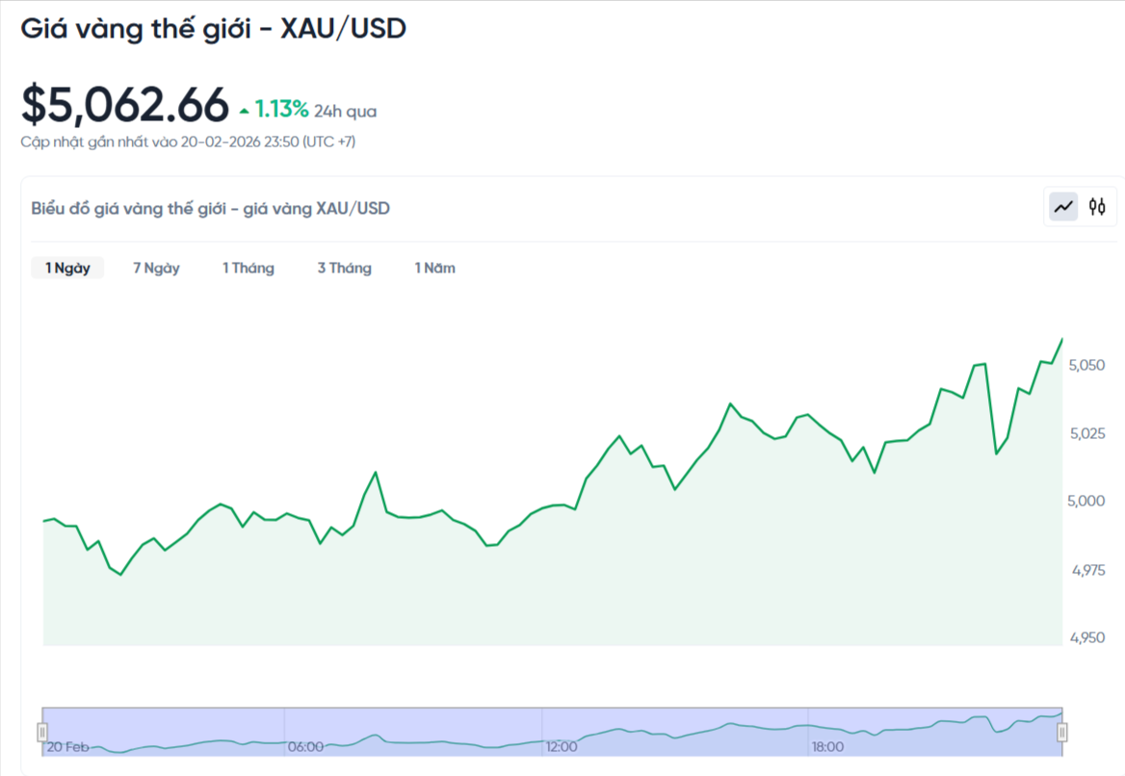Switch to the 1 Năm range
This screenshot has width=1125, height=776.
434,268
